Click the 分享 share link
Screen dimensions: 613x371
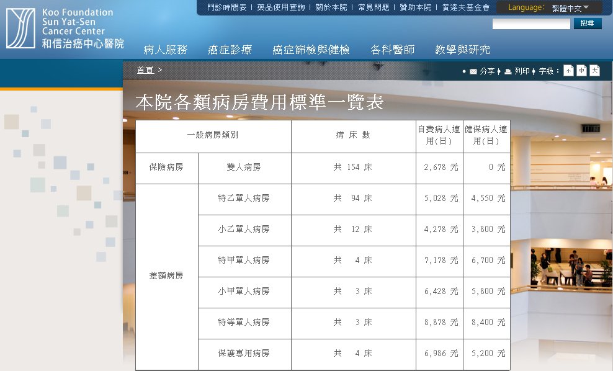pyautogui.click(x=487, y=71)
